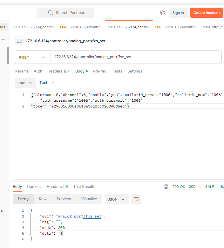
Task: Open the Text format dropdown
Action: (47, 83)
